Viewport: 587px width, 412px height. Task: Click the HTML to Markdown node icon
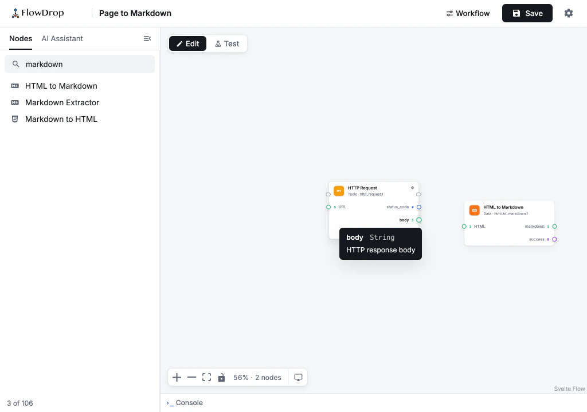click(474, 210)
